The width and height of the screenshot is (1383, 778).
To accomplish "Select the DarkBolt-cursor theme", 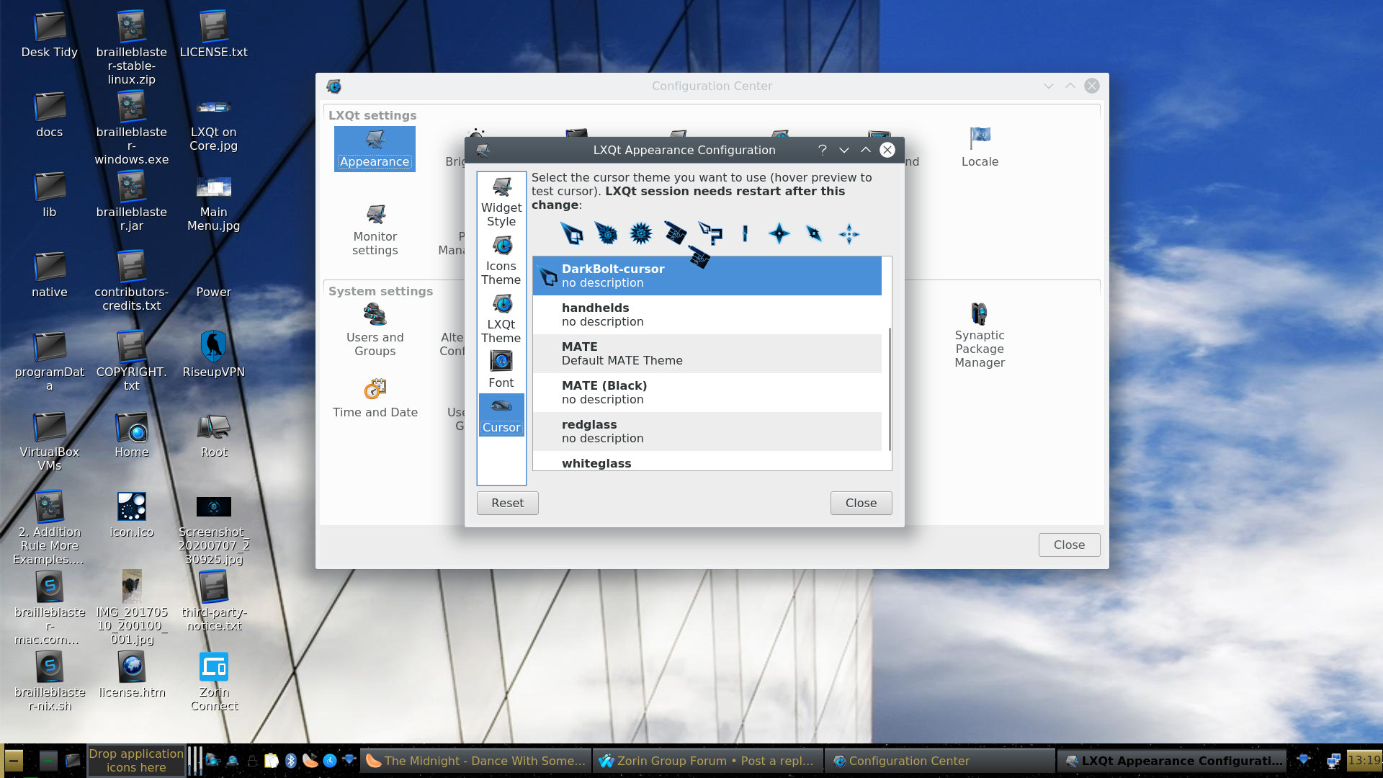I will coord(706,275).
